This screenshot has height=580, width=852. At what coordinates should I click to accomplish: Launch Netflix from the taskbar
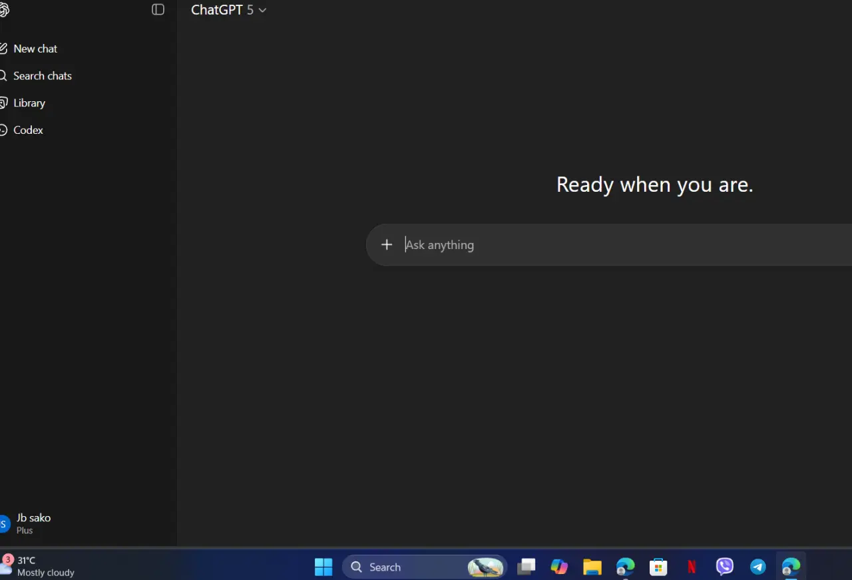[x=692, y=567]
